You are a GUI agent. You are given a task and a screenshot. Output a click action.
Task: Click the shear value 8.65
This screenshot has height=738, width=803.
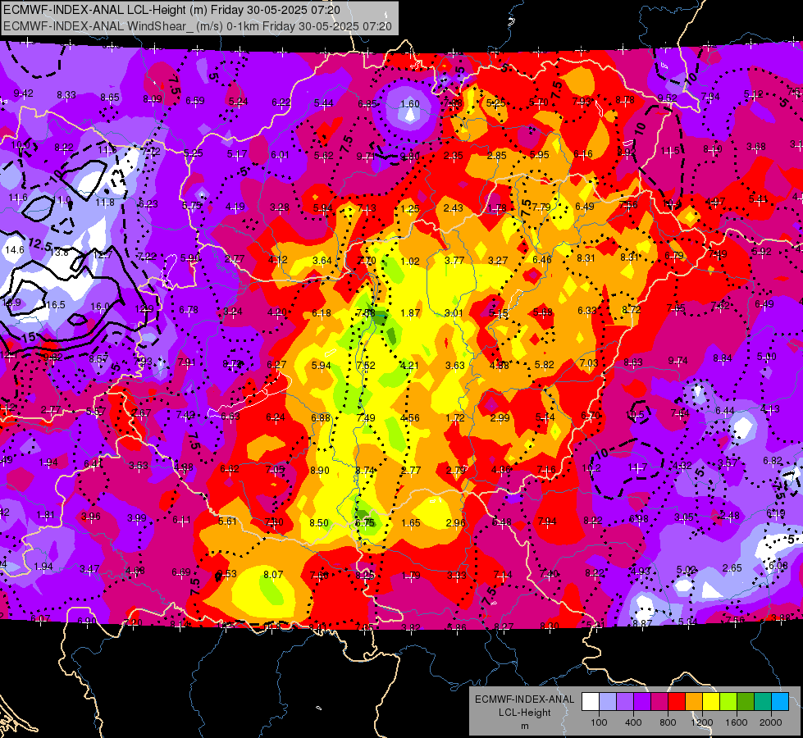[110, 98]
